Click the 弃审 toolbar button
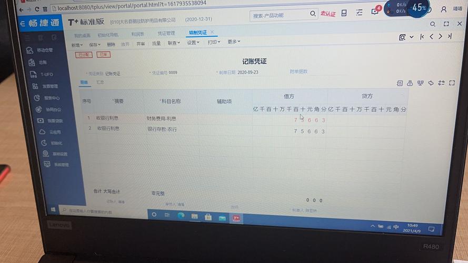468x263 pixels. [x=141, y=44]
